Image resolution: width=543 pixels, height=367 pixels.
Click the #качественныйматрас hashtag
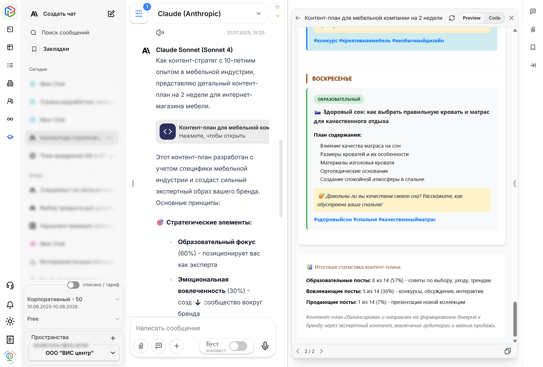point(407,219)
